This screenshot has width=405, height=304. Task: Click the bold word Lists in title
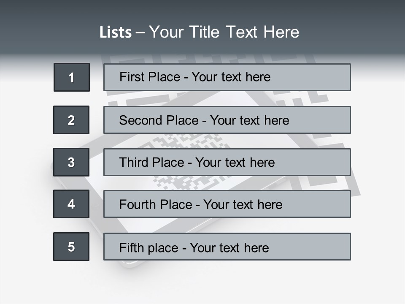116,33
